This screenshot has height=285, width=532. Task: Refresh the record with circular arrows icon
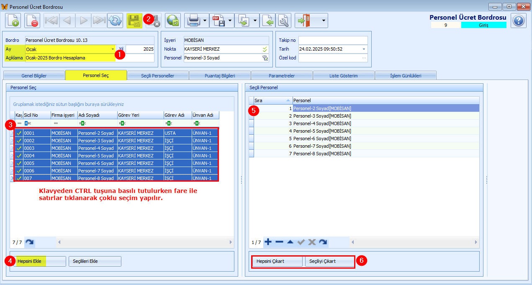tap(115, 21)
